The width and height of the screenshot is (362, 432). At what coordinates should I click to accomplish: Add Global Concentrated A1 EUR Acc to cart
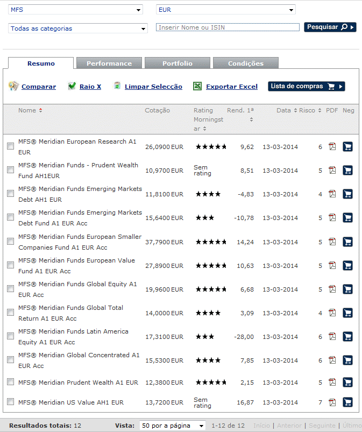click(x=347, y=360)
